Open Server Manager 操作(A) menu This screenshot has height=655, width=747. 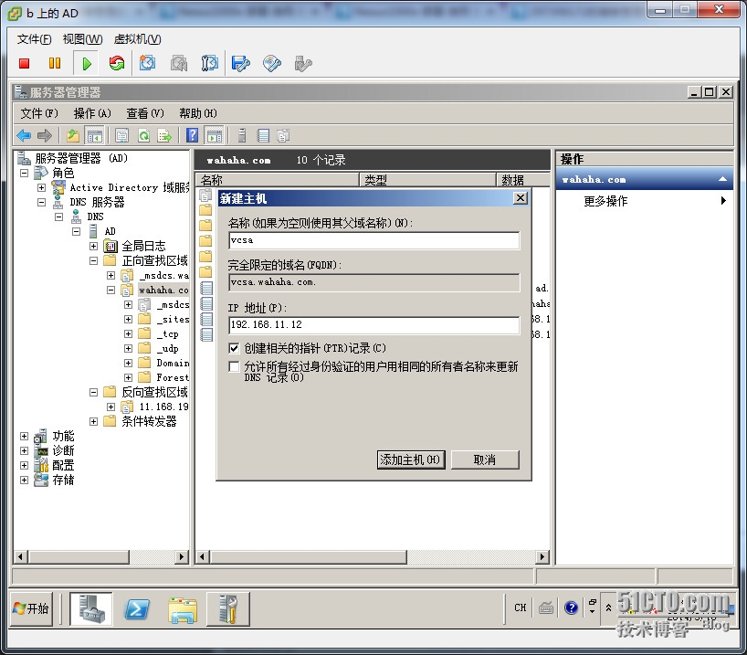92,113
